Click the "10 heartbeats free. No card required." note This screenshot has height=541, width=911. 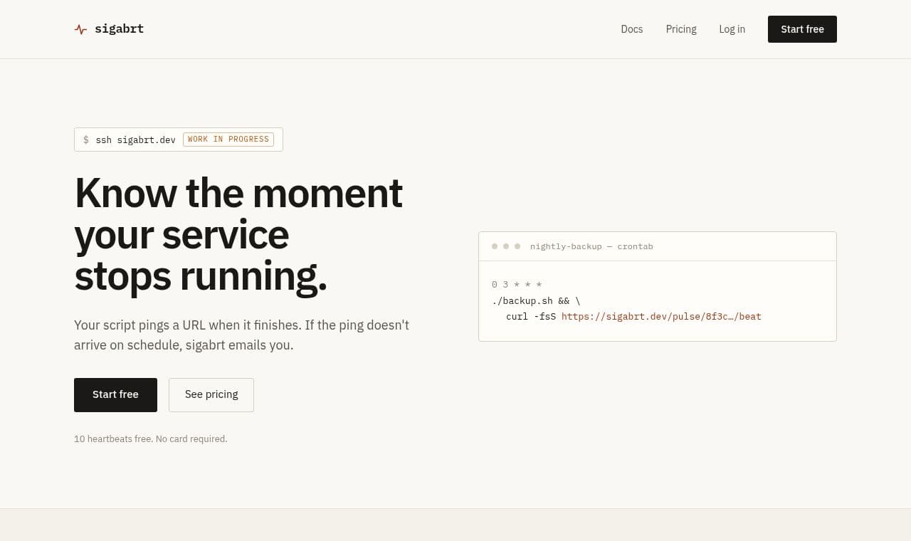(x=151, y=439)
